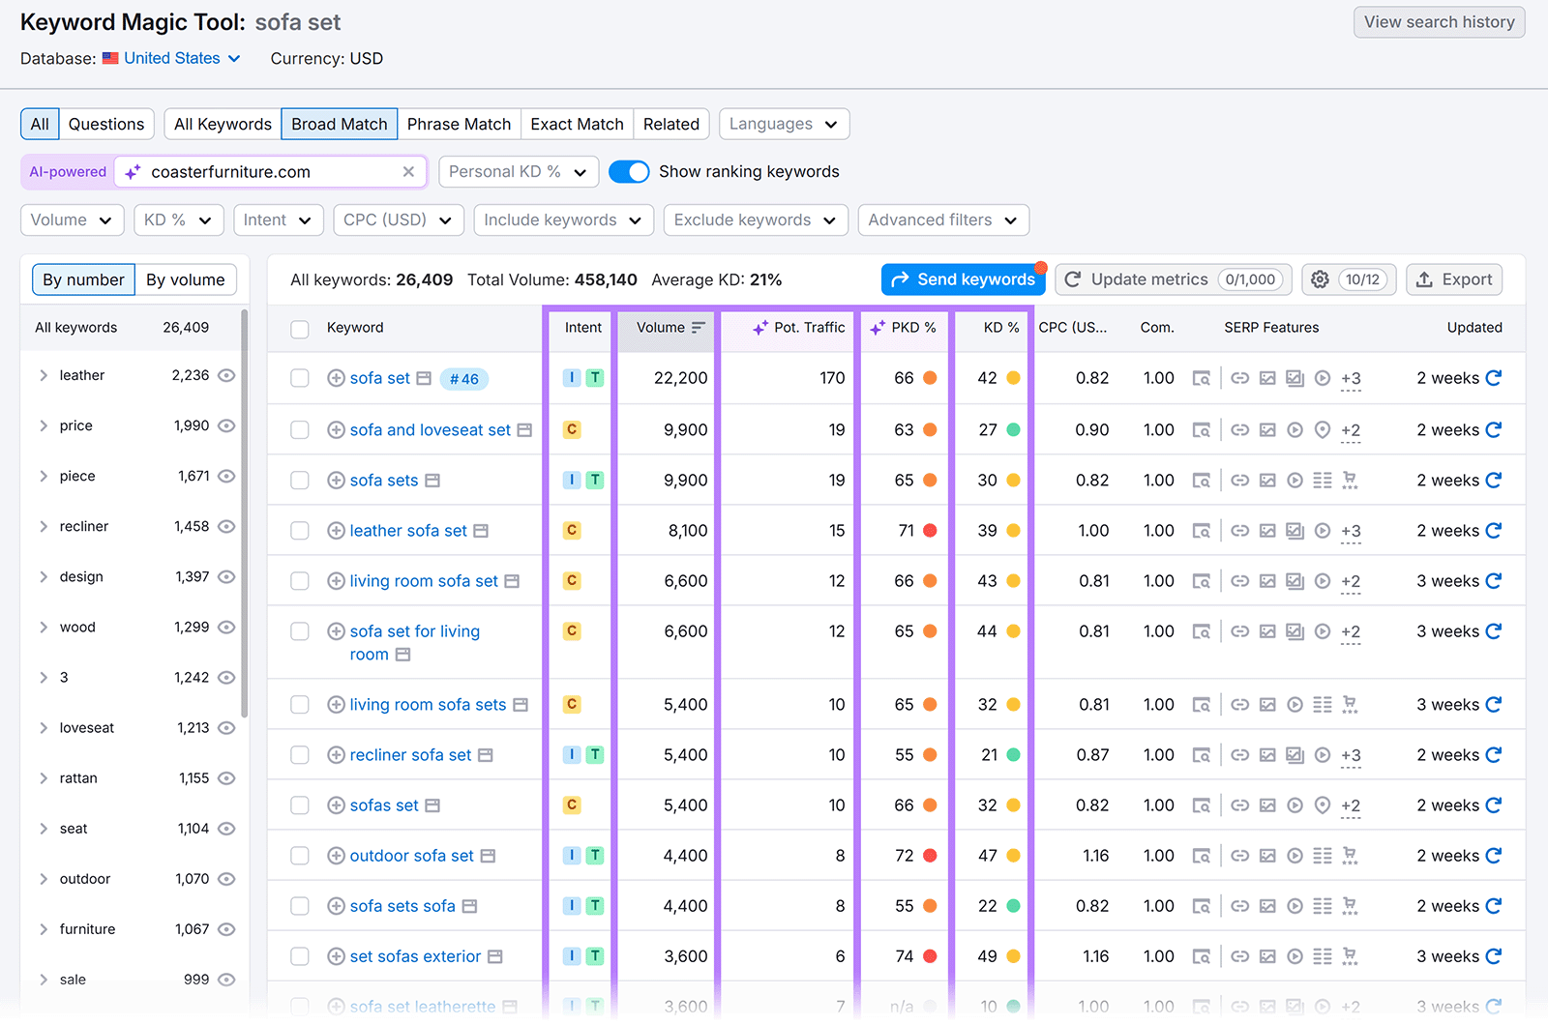1548x1024 pixels.
Task: Click the sitelinks chain icon for sofa and loveseat set
Action: click(1239, 429)
